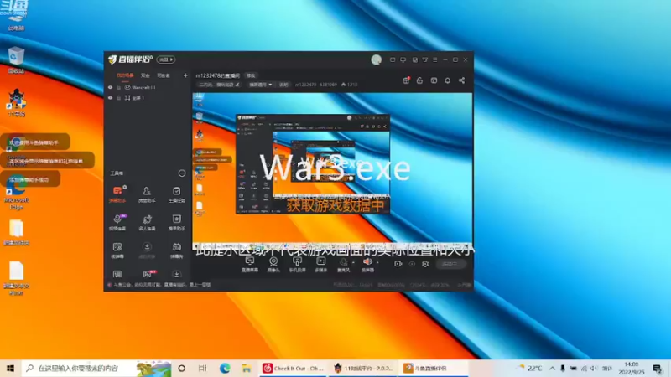Toggle the lock on the 全屏 1 source

pos(118,98)
